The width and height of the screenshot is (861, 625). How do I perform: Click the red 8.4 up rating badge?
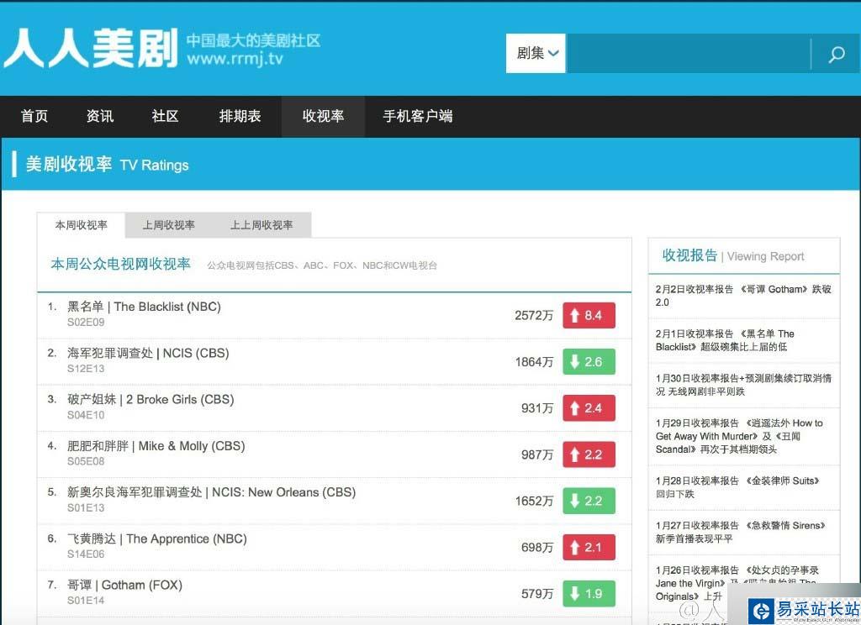point(589,316)
